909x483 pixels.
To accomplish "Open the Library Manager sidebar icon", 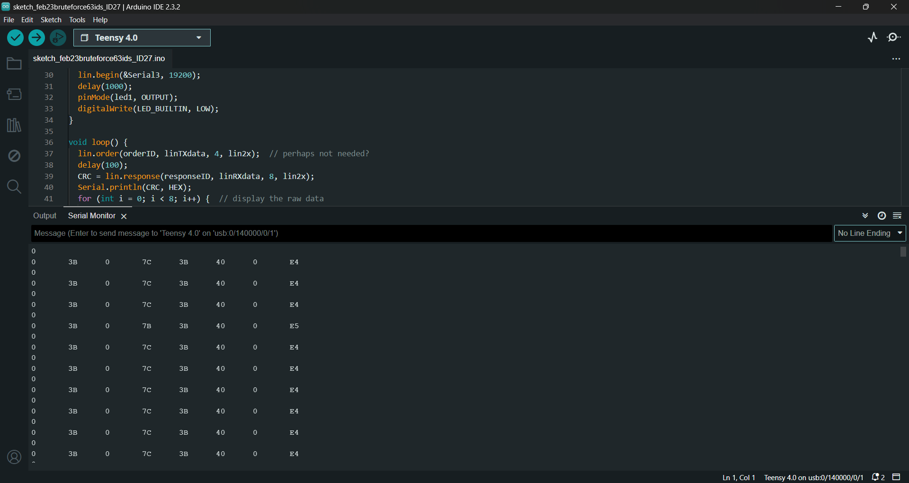I will click(14, 125).
